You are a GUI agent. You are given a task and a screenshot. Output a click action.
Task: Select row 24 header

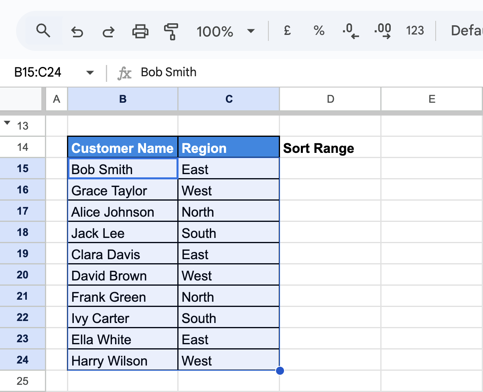(23, 360)
